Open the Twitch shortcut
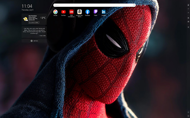The height and width of the screenshot is (118, 190). click(x=96, y=13)
